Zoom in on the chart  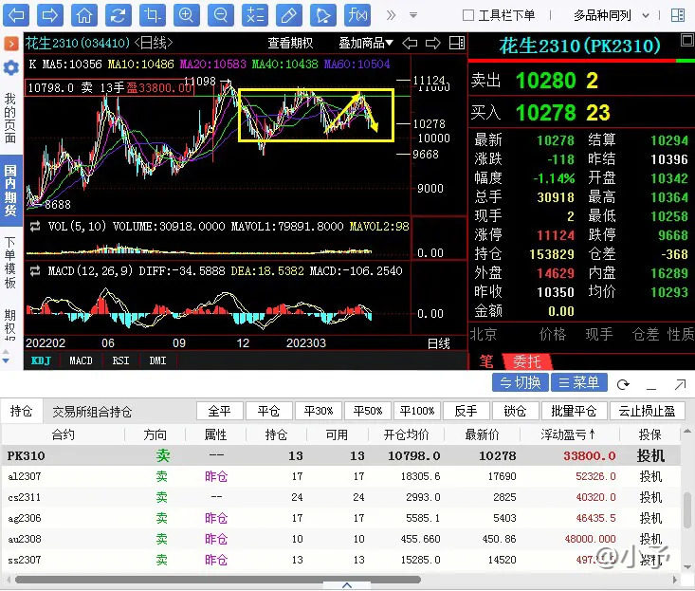pos(186,15)
